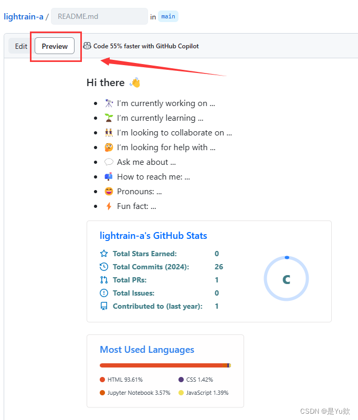
Task: Click the README.md filename input field
Action: click(99, 16)
